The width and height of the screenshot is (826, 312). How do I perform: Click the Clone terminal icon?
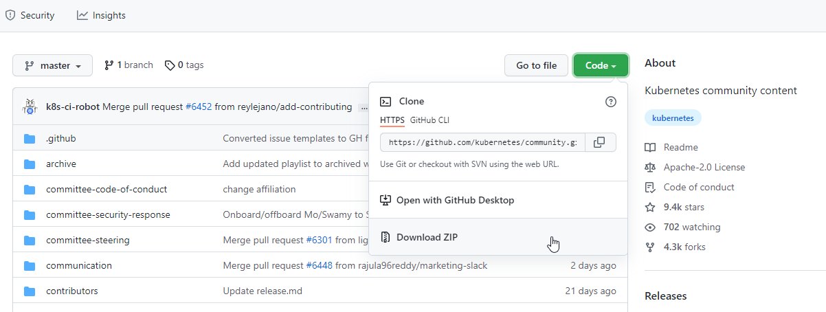[x=386, y=102]
